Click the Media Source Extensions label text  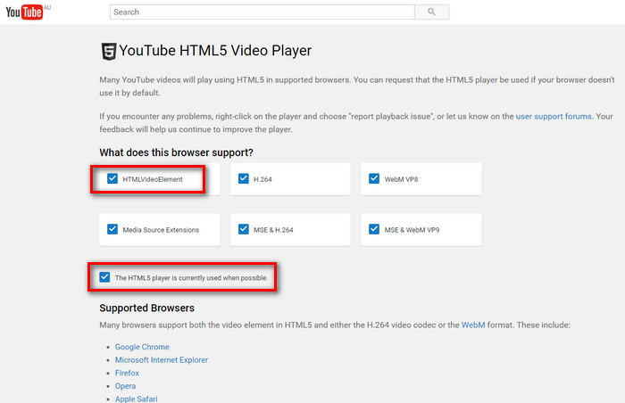click(161, 230)
